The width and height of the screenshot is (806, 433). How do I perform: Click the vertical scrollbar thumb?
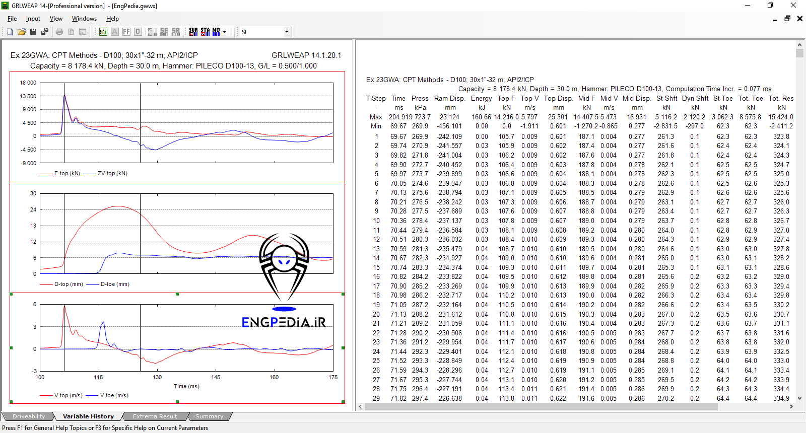[x=799, y=53]
